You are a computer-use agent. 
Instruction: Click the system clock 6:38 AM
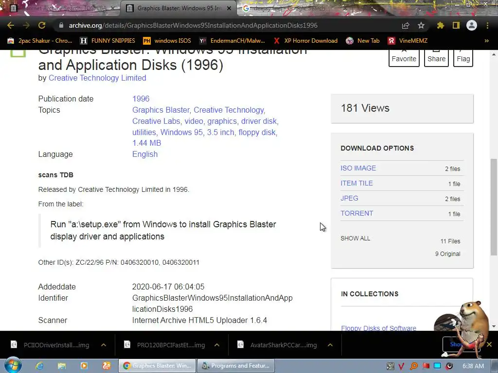[x=473, y=366]
